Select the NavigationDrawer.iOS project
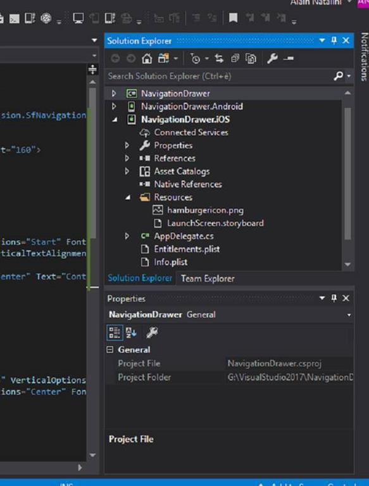The height and width of the screenshot is (486, 369). click(185, 120)
